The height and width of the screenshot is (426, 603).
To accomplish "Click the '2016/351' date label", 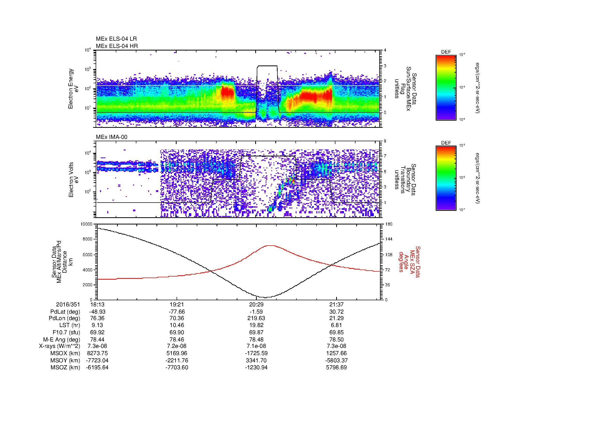I will 68,304.
